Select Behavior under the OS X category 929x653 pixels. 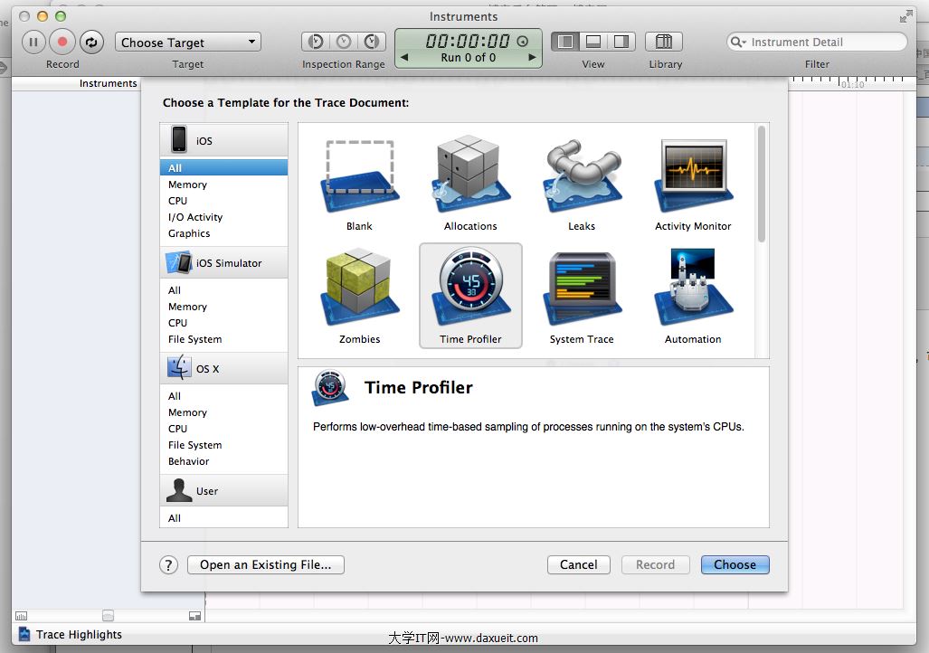[188, 461]
